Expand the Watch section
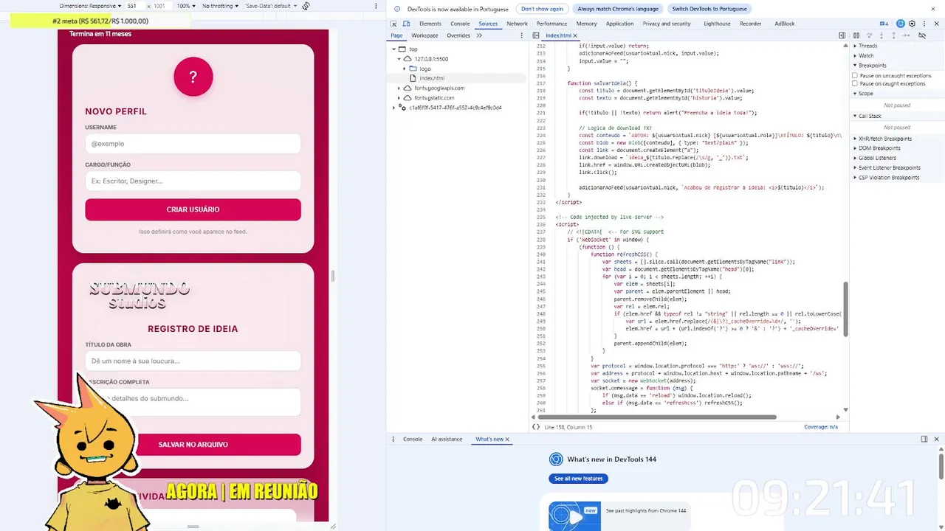The height and width of the screenshot is (531, 945). (x=866, y=55)
